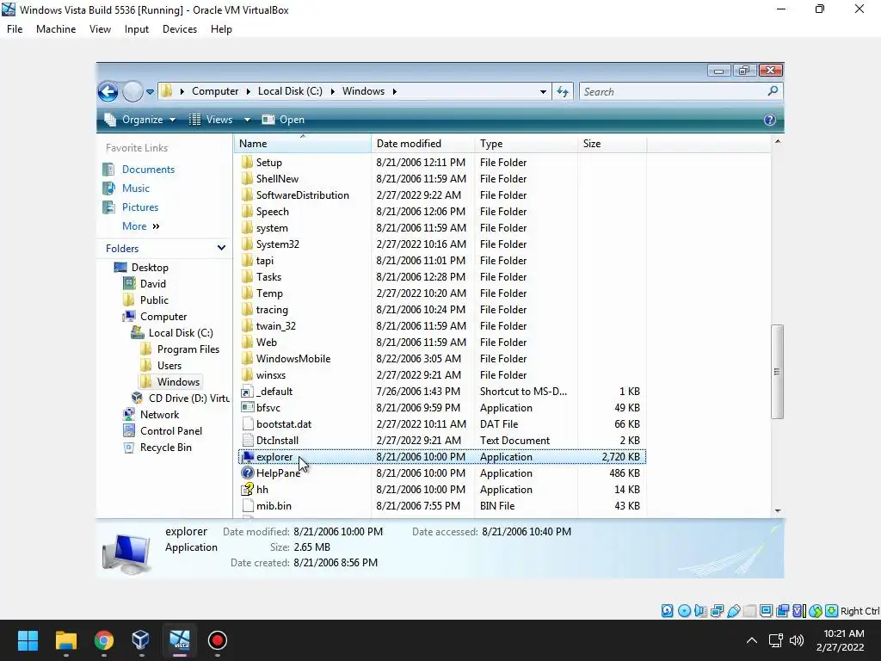Select the winsxs folder
This screenshot has height=661, width=881.
click(x=271, y=375)
